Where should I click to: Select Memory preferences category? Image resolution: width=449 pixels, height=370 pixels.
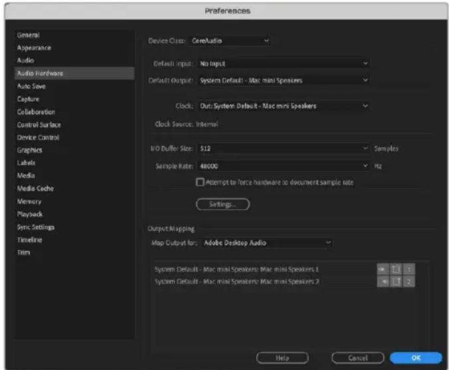coord(74,202)
